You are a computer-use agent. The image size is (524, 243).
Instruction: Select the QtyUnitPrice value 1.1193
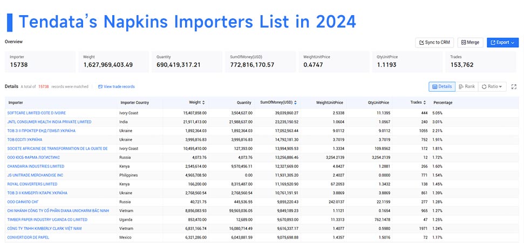386,65
